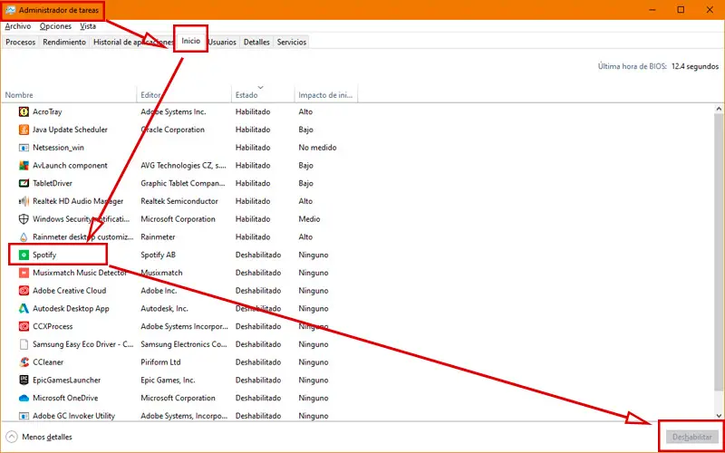This screenshot has height=453, width=725.
Task: Select the Adobe Creative Cloud icon
Action: click(x=24, y=291)
